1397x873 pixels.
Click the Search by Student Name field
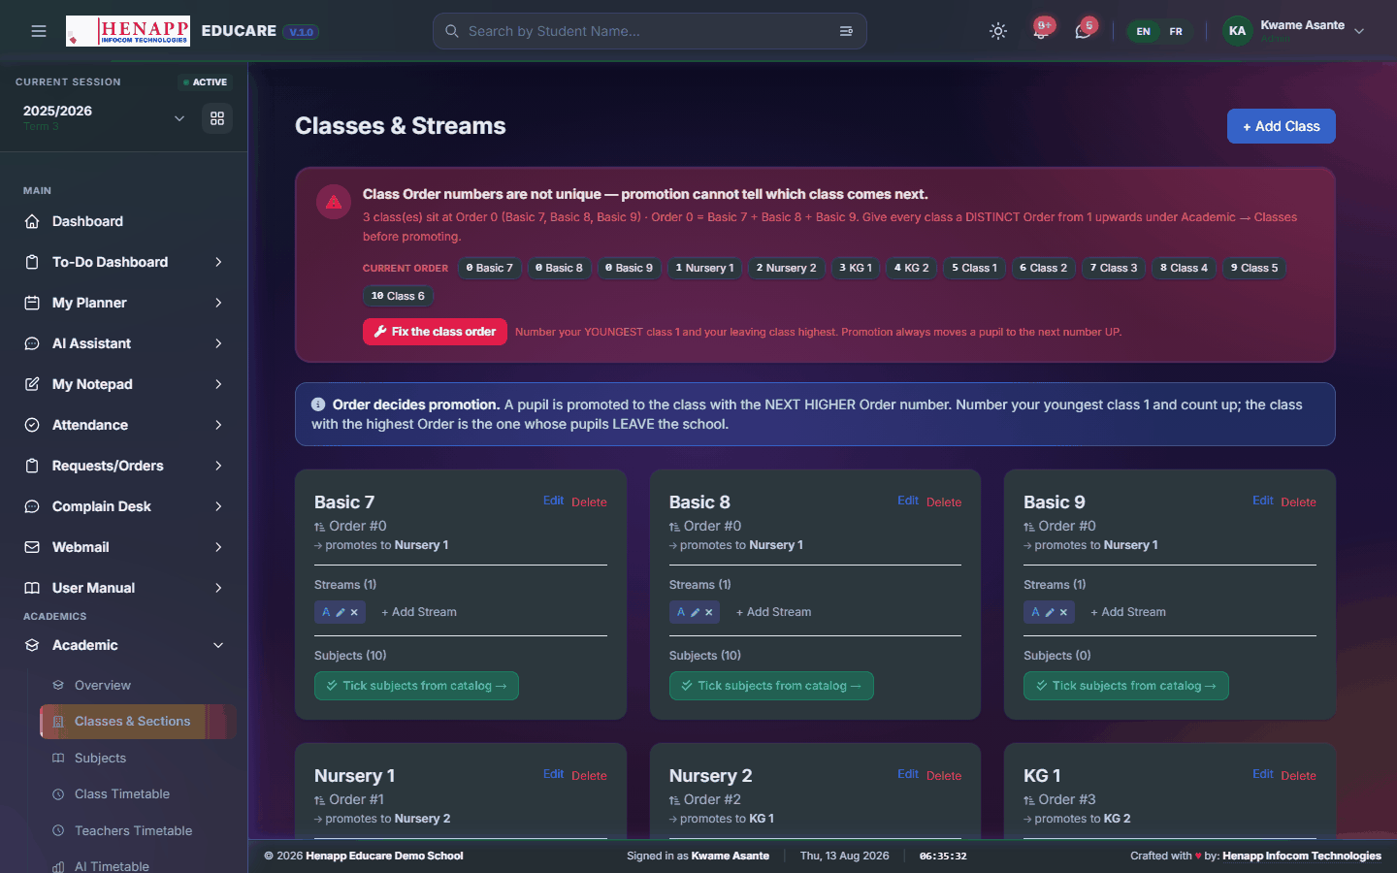[650, 31]
